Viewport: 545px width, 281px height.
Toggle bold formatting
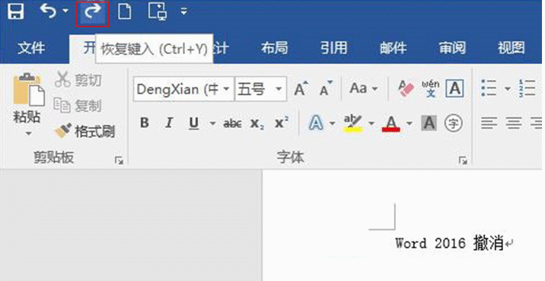[x=145, y=123]
